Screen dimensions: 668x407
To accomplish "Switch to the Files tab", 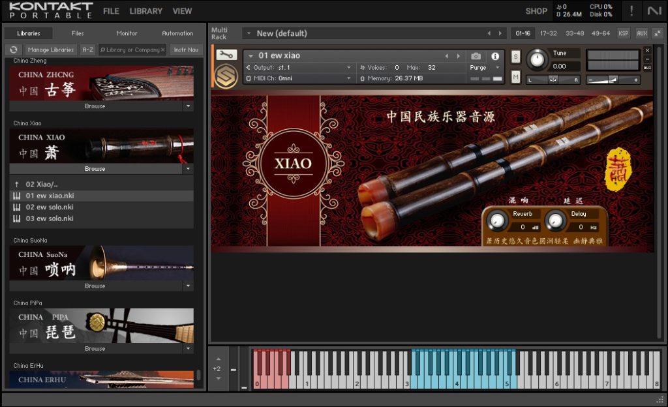I will pos(78,33).
